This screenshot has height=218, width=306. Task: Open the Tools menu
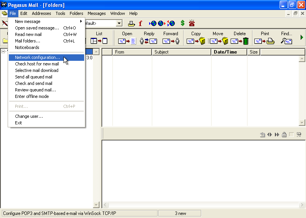pos(60,13)
